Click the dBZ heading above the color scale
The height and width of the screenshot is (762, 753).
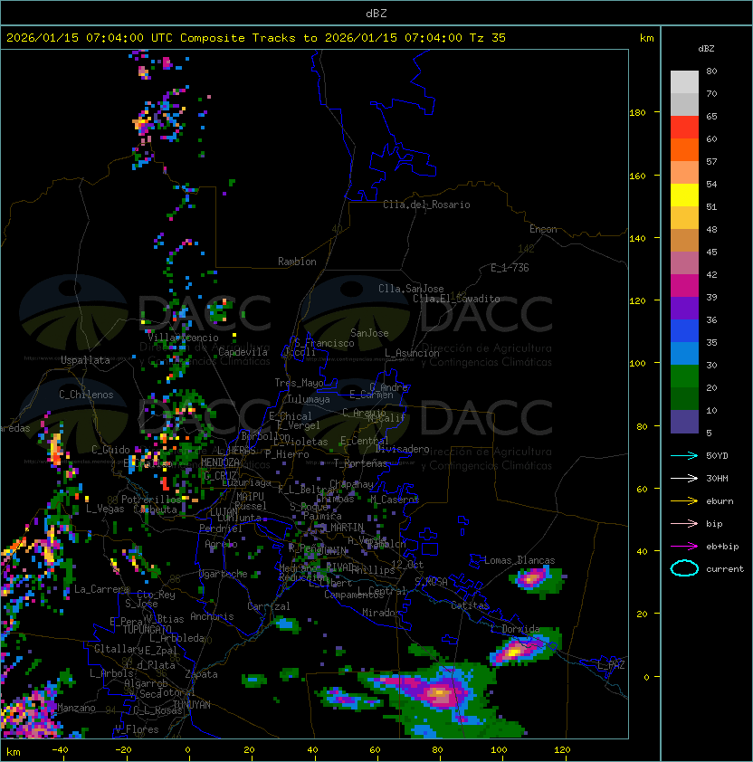coord(706,49)
